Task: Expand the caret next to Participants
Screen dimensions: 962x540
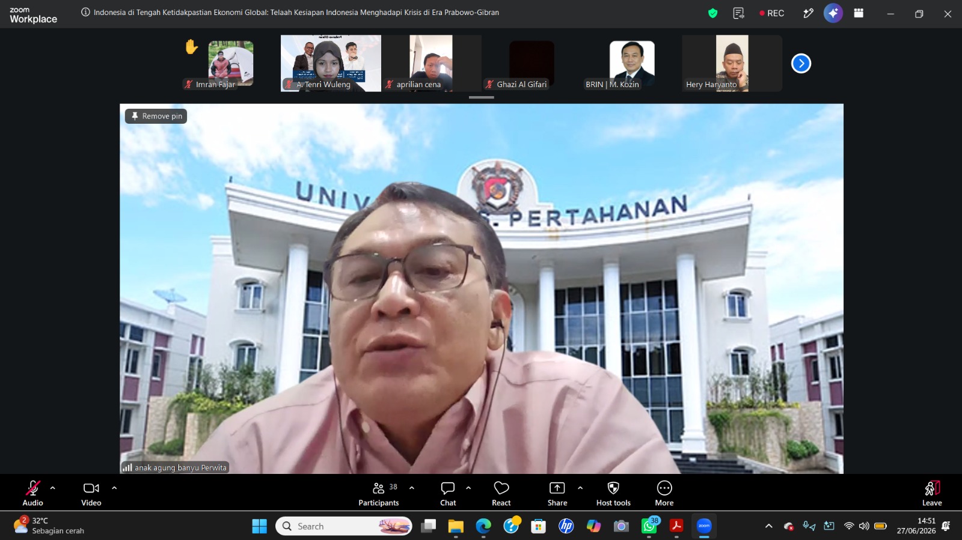Action: coord(412,488)
